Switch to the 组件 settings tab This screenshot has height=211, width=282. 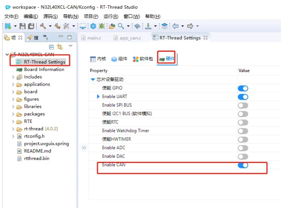click(x=120, y=59)
